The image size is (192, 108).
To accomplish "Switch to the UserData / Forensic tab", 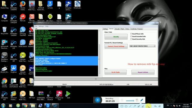I will point(136,29).
